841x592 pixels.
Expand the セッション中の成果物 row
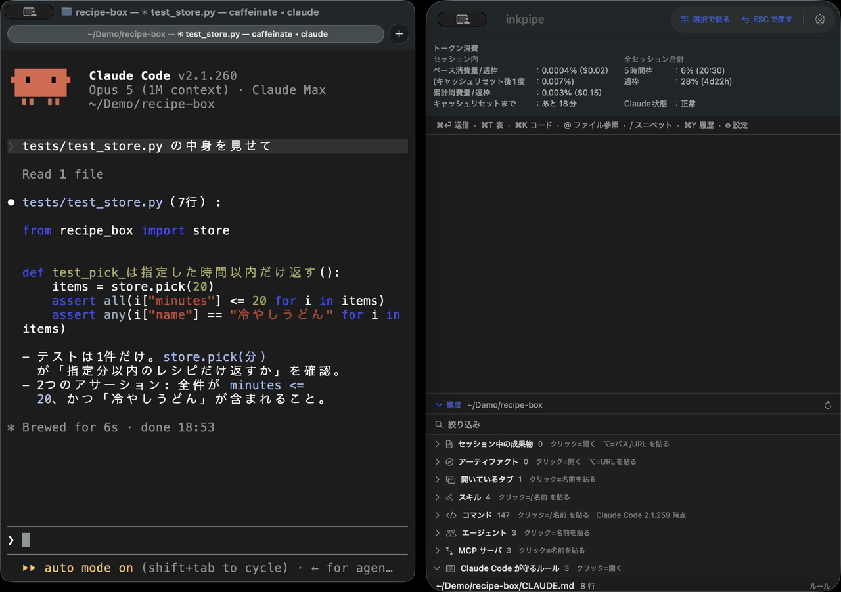click(438, 444)
